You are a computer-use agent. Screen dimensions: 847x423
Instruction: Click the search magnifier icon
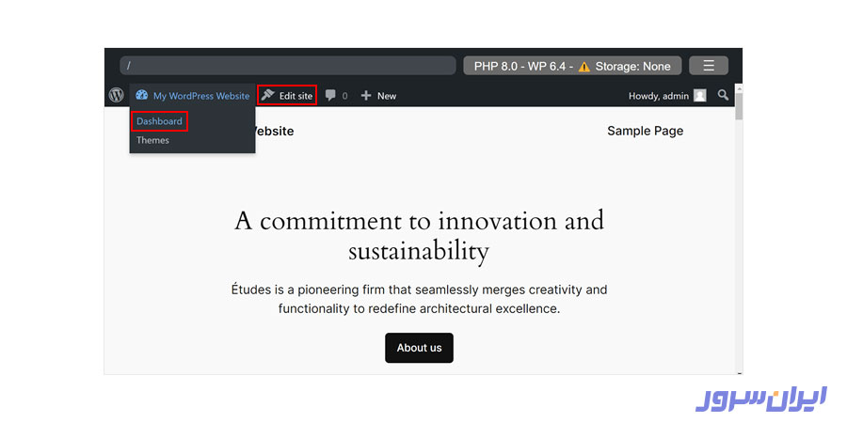tap(724, 96)
